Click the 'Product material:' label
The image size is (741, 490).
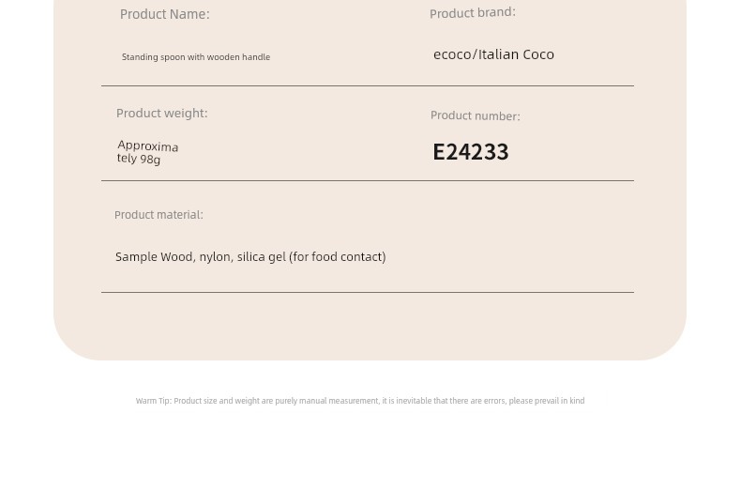point(159,215)
